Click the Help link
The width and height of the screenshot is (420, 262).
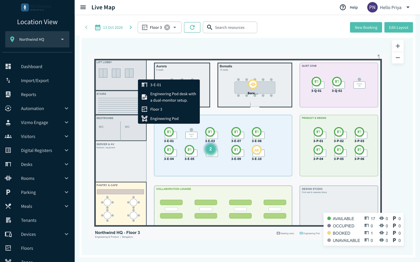click(x=354, y=7)
